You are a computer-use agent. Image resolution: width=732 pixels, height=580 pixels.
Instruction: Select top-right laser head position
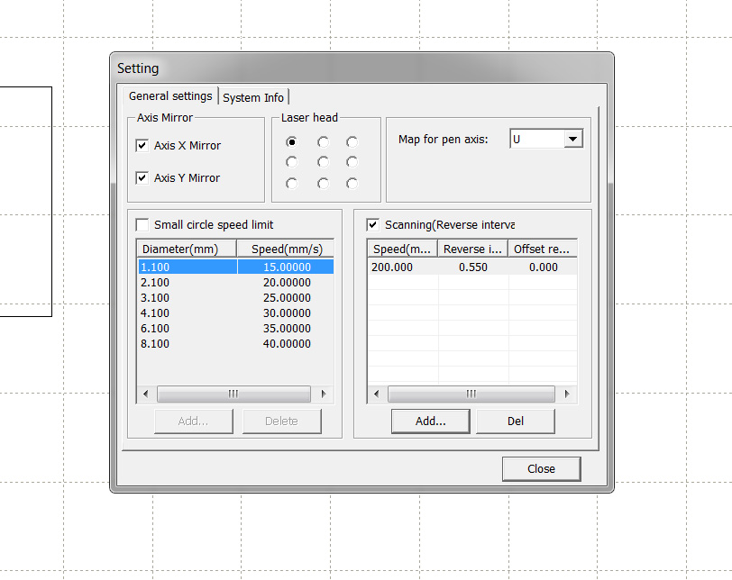click(352, 141)
